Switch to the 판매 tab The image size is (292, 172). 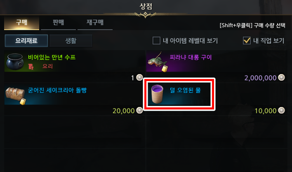[x=58, y=23]
